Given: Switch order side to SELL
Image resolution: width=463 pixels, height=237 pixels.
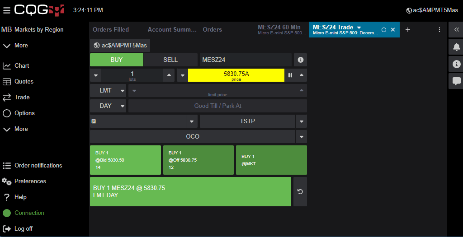Looking at the screenshot, I should coord(170,60).
